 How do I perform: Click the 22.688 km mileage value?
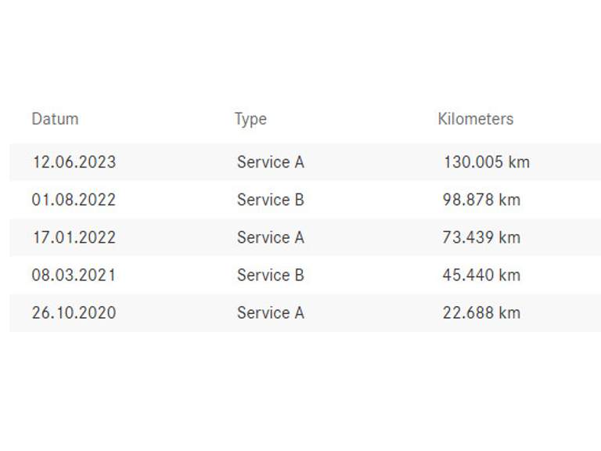click(481, 312)
